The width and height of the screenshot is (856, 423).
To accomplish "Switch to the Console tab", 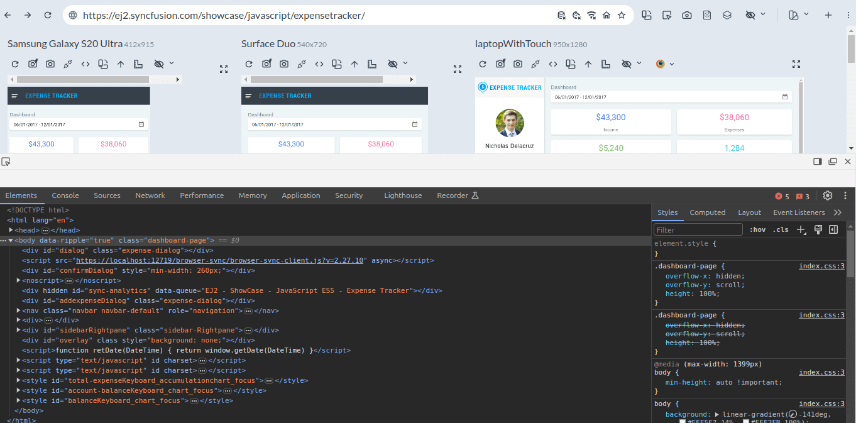I will (x=65, y=195).
